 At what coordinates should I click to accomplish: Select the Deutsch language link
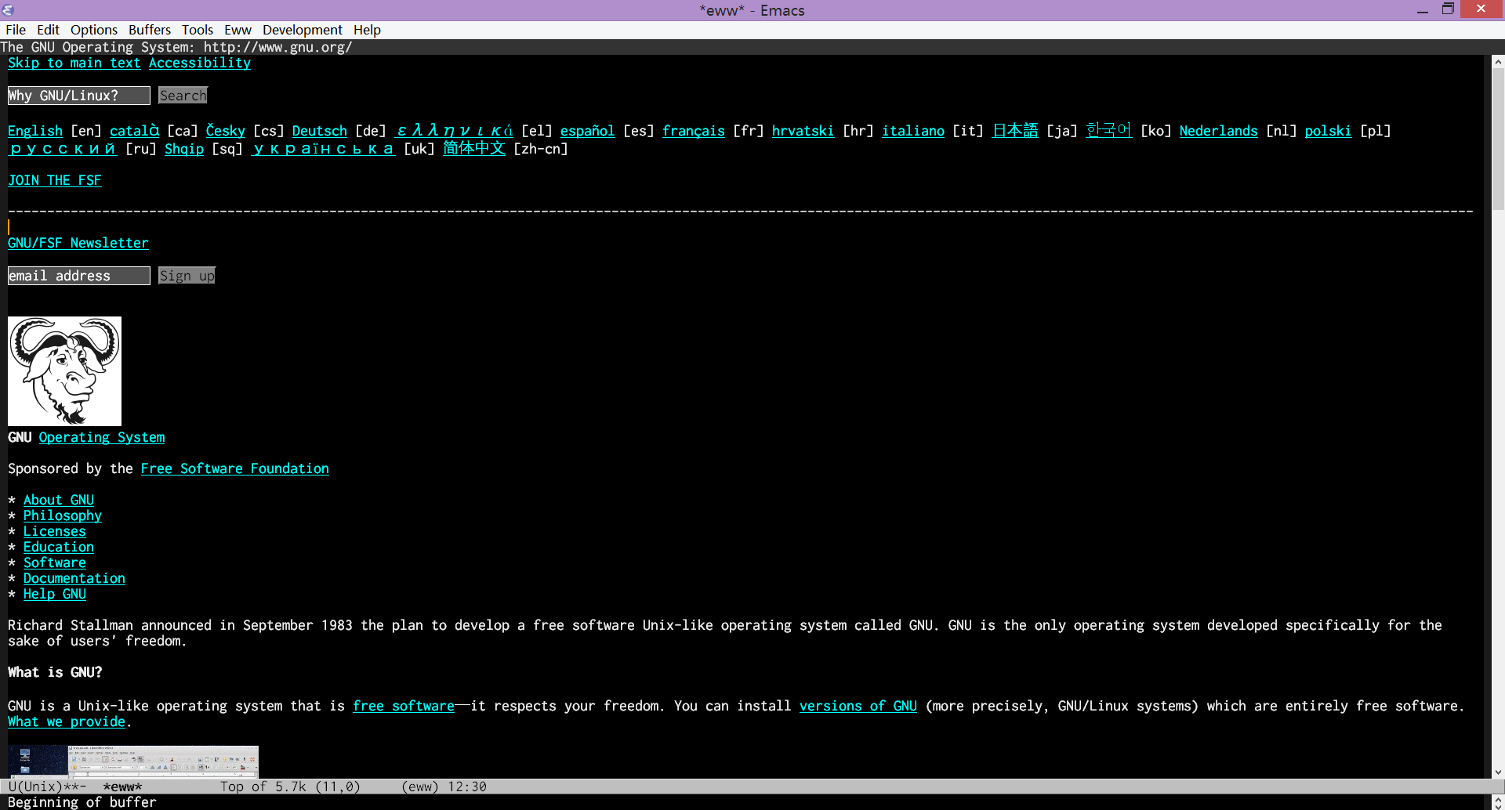(x=319, y=131)
